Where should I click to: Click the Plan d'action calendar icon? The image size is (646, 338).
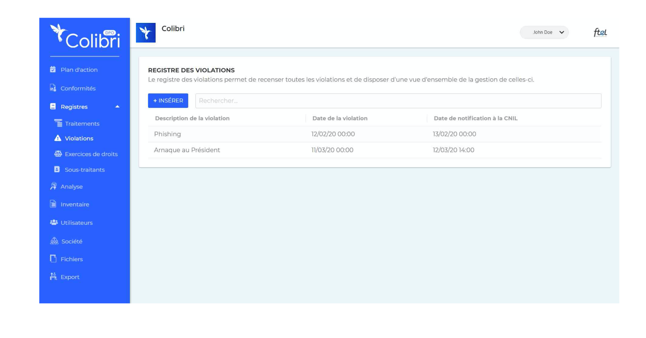pyautogui.click(x=53, y=69)
